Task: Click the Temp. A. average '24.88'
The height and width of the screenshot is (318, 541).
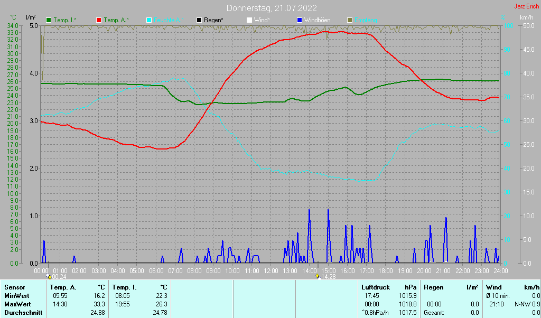Action: point(98,313)
